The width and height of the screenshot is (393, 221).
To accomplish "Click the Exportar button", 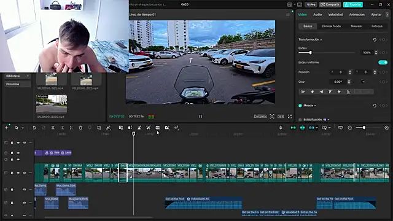I will (353, 4).
